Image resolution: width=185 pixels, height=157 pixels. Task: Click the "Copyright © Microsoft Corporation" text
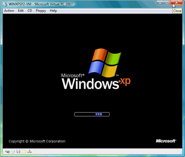tap(37, 141)
